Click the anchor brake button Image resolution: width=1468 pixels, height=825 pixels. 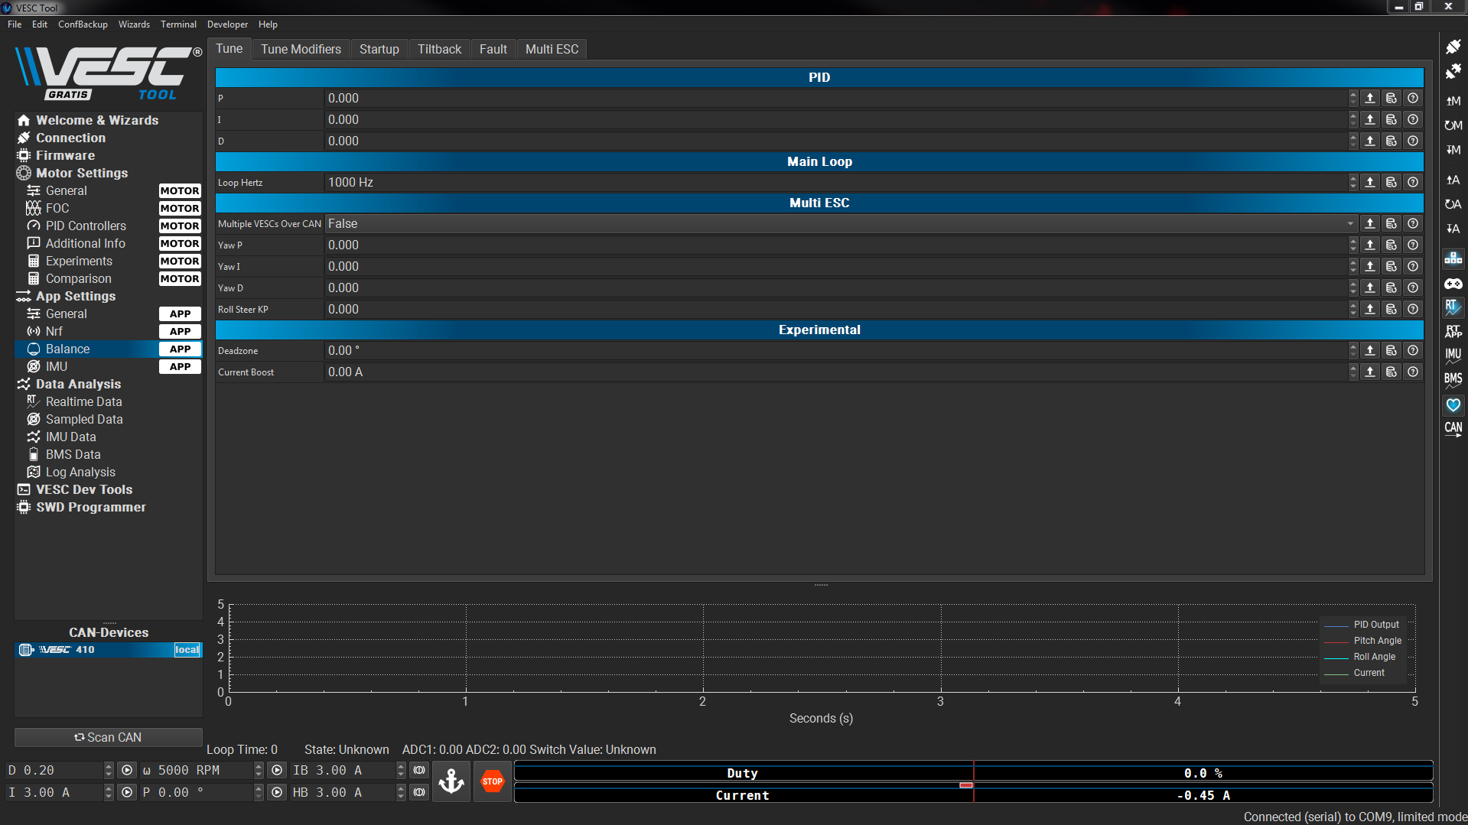click(x=451, y=781)
